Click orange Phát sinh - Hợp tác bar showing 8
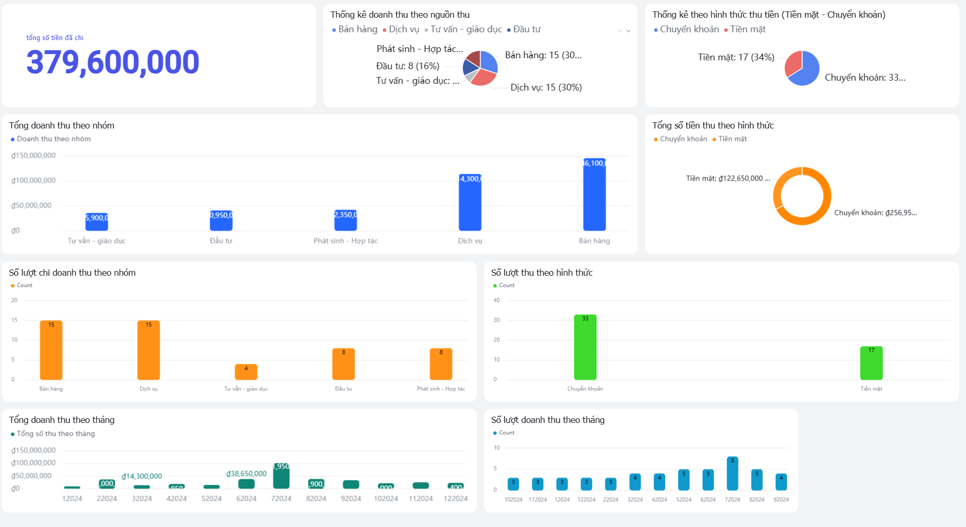Screen dimensions: 966x527 click(441, 364)
